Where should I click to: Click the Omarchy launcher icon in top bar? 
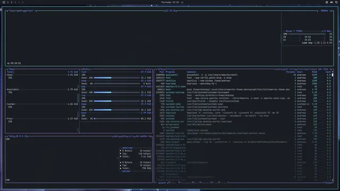point(4,2)
